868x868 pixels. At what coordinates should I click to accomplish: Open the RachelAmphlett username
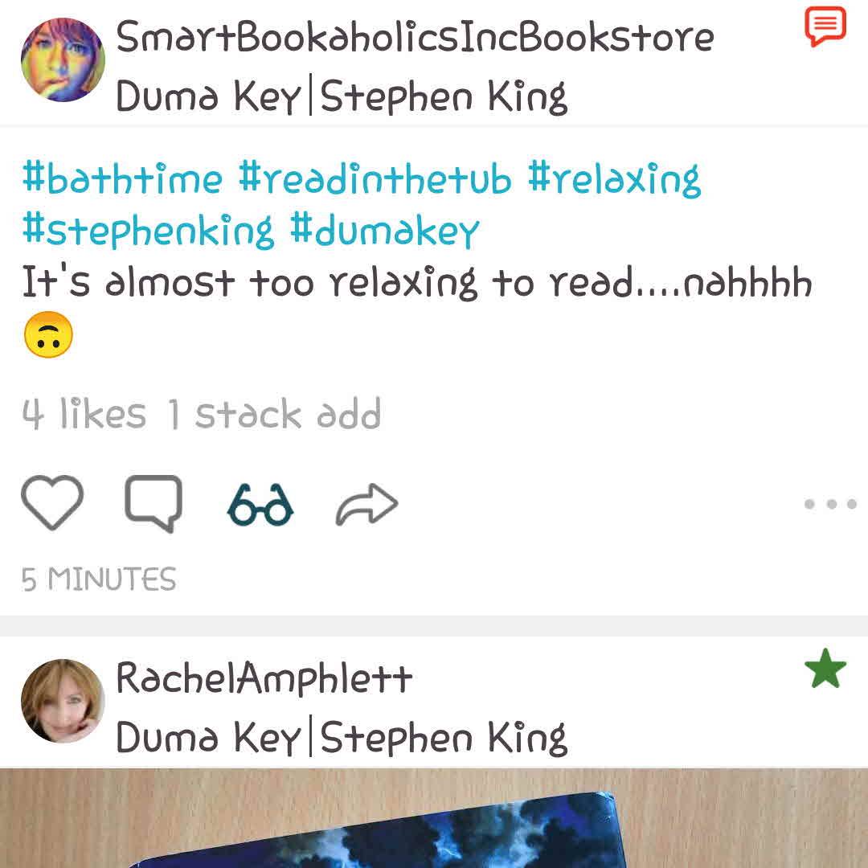(264, 678)
